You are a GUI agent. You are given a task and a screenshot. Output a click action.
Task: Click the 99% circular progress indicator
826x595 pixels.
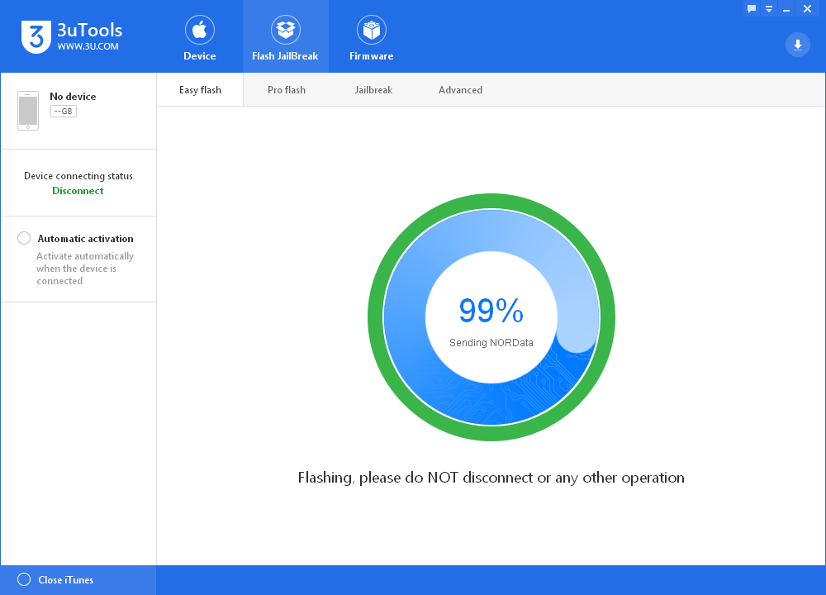pos(491,317)
